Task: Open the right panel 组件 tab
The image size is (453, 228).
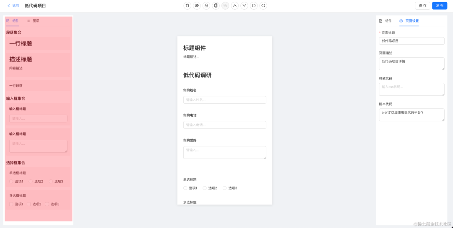Action: point(385,21)
